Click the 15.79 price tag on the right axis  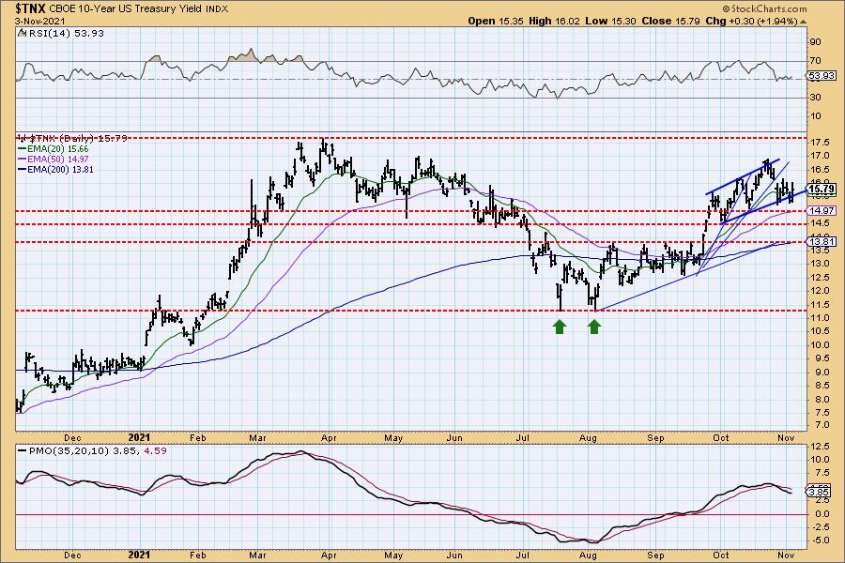coord(822,190)
